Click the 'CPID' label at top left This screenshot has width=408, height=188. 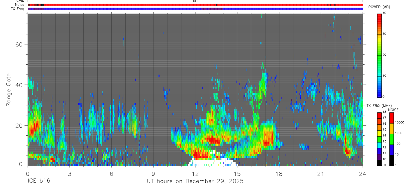pos(20,1)
